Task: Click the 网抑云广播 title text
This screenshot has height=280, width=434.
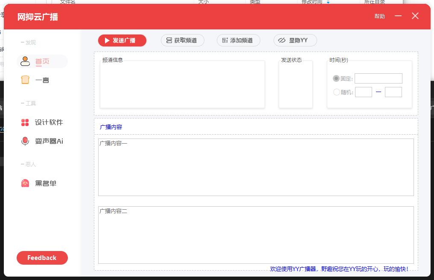Action: coord(38,17)
